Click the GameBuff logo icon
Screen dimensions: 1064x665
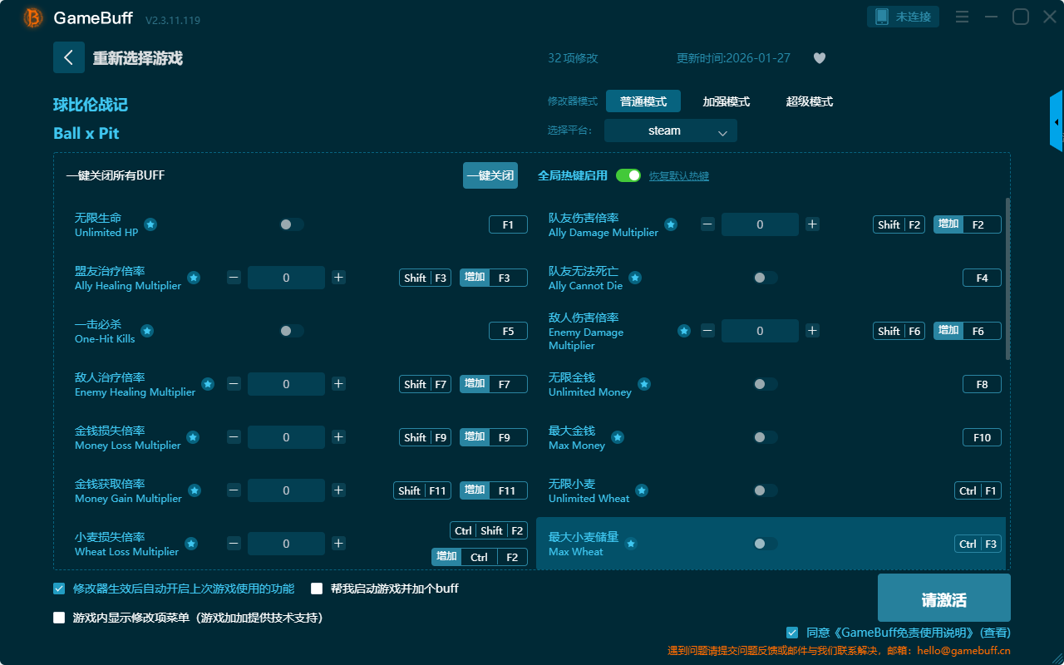tap(33, 17)
